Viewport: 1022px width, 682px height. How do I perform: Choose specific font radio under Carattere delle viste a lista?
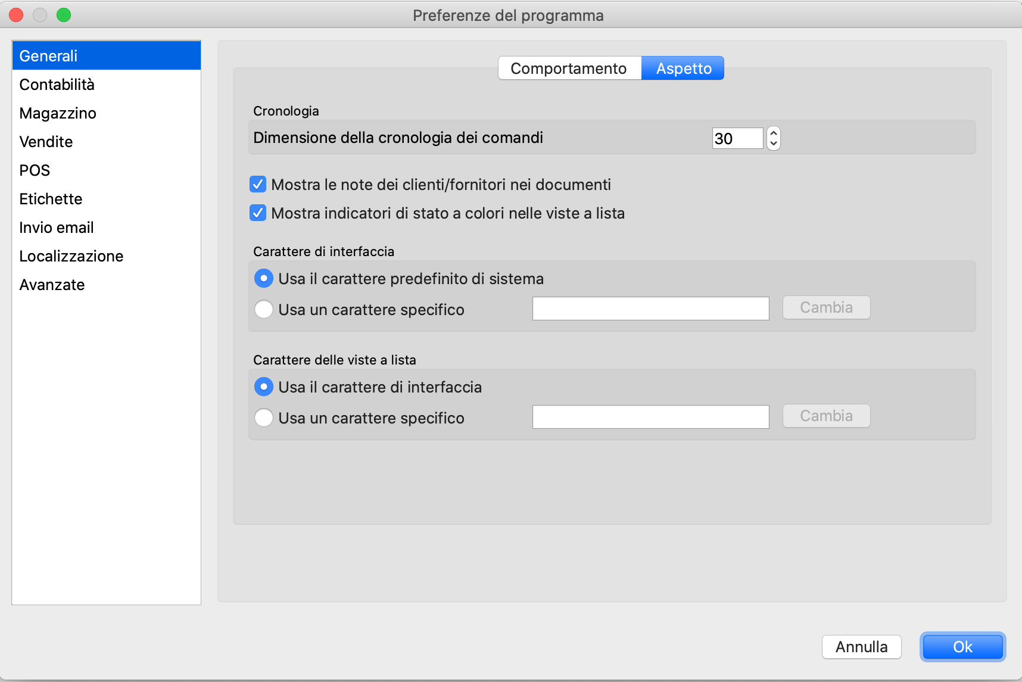[x=264, y=418]
